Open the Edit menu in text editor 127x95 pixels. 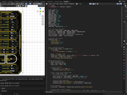(x=57, y=4)
